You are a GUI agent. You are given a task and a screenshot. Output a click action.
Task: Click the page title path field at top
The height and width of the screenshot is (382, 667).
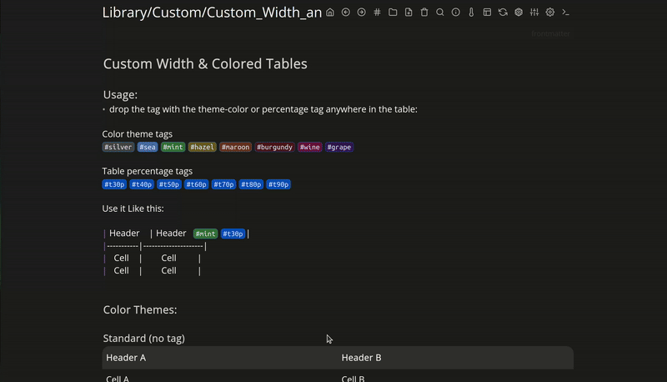[212, 13]
